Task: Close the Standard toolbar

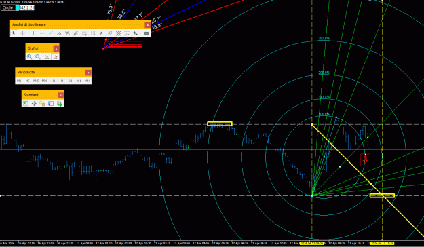Action: (x=60, y=95)
